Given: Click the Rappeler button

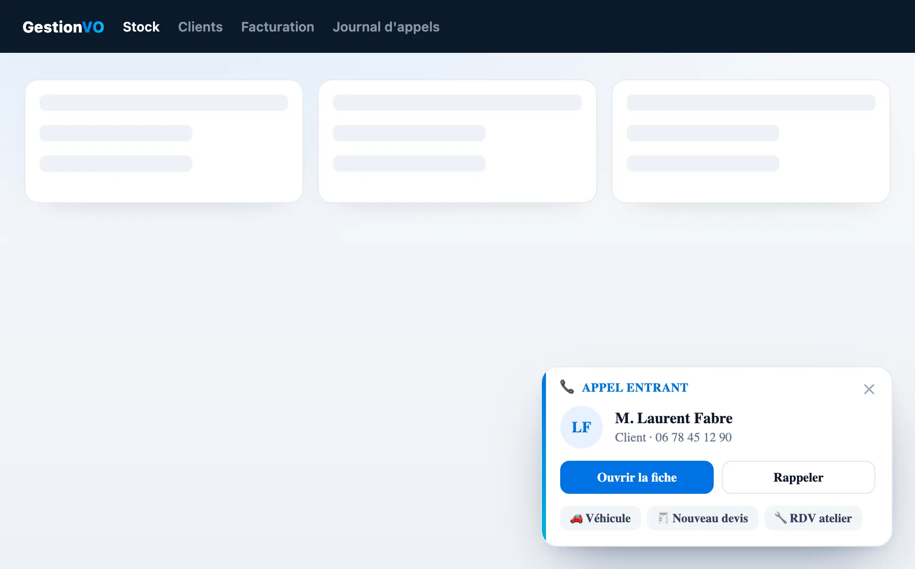Looking at the screenshot, I should tap(798, 477).
